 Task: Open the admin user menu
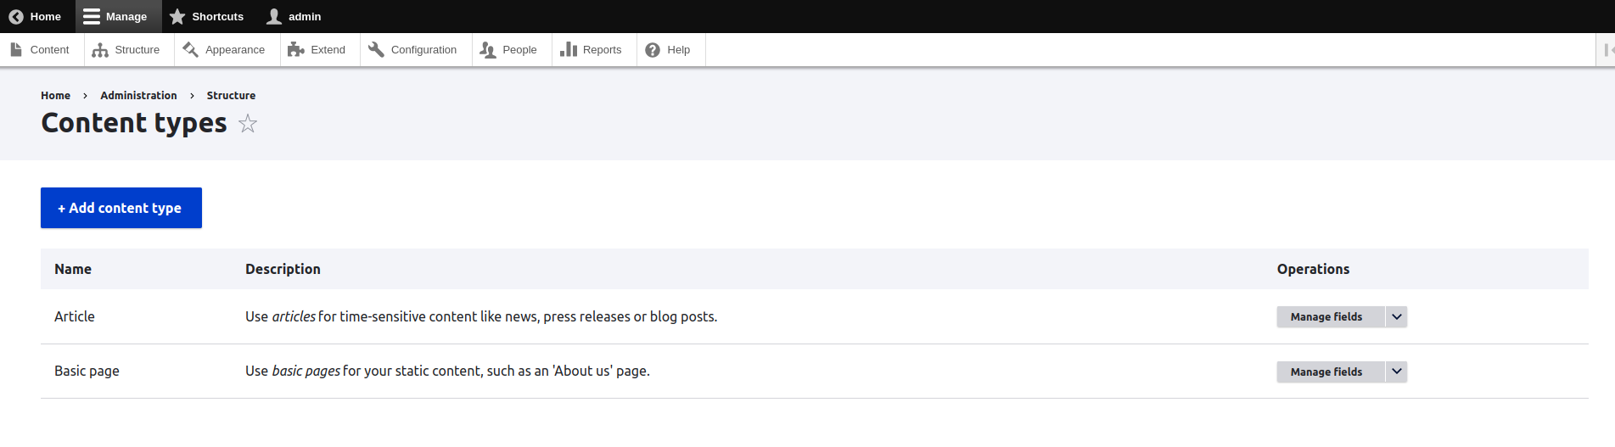(294, 16)
